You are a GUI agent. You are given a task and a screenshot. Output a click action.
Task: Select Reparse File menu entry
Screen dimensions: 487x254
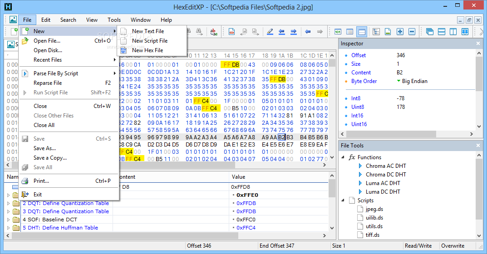click(x=69, y=83)
